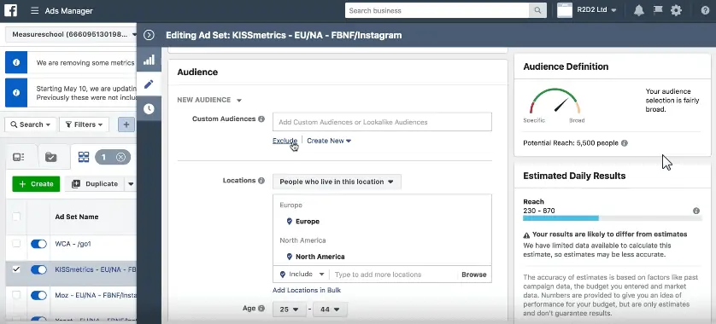Open the clock history icon in side panel
Screen dimensions: 716x324
pos(149,109)
